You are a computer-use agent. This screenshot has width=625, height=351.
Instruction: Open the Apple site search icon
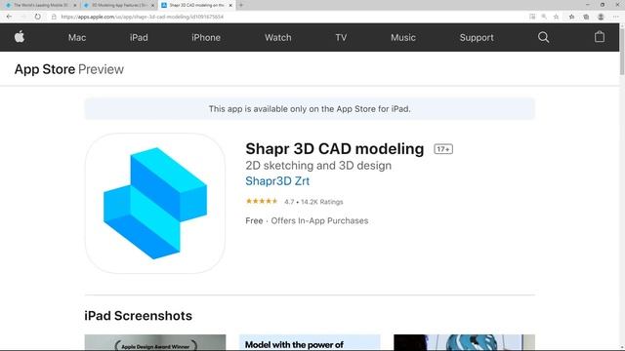[x=543, y=37]
